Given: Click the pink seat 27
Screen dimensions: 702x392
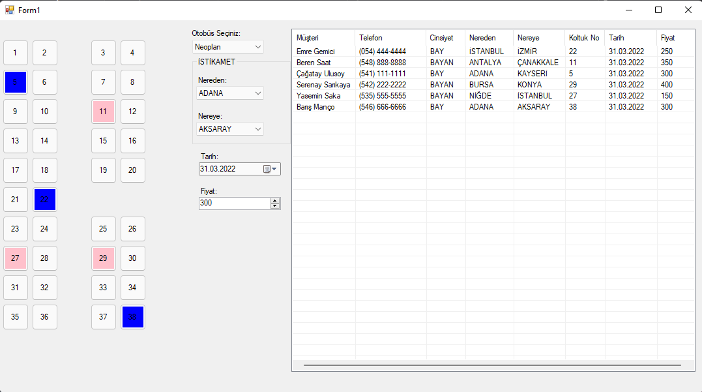Looking at the screenshot, I should pyautogui.click(x=15, y=258).
